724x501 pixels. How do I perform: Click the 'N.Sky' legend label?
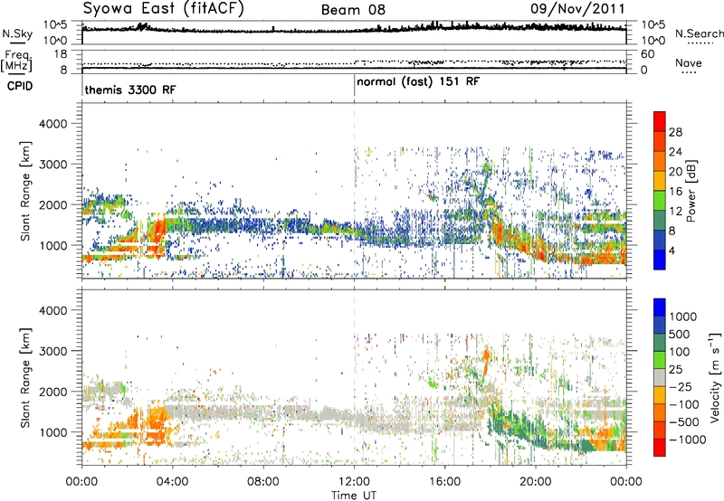pos(17,33)
